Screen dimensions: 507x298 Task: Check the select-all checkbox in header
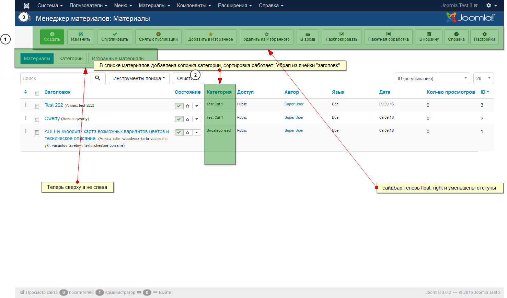click(37, 93)
